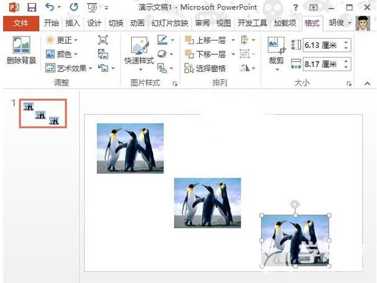Open the 艺术效果 artistic effects dropdown
The height and width of the screenshot is (283, 377).
(70, 68)
